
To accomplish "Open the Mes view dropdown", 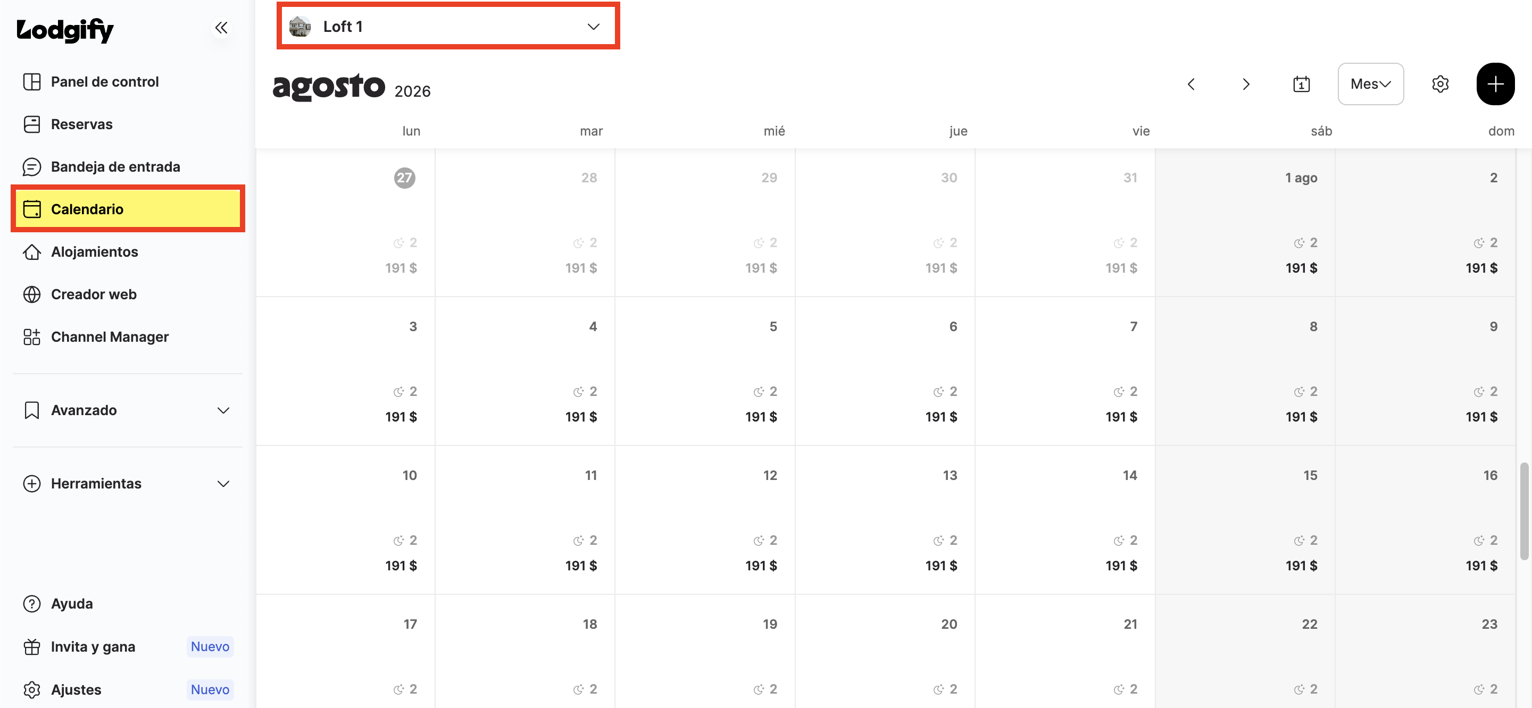I will [x=1370, y=84].
